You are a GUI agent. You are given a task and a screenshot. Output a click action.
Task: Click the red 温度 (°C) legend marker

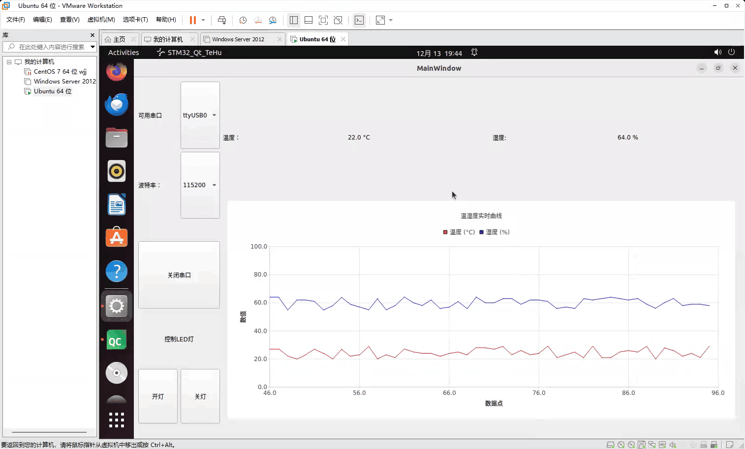[x=445, y=232]
